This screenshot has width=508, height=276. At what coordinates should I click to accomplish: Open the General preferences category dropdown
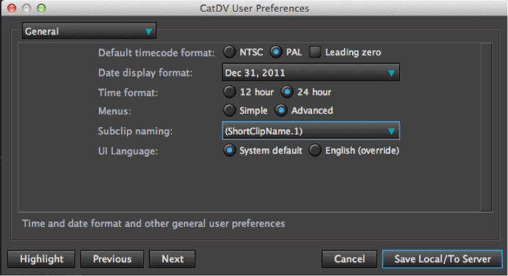pyautogui.click(x=89, y=31)
